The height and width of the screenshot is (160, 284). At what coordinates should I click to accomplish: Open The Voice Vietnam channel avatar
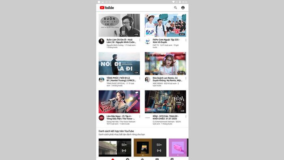(101, 118)
